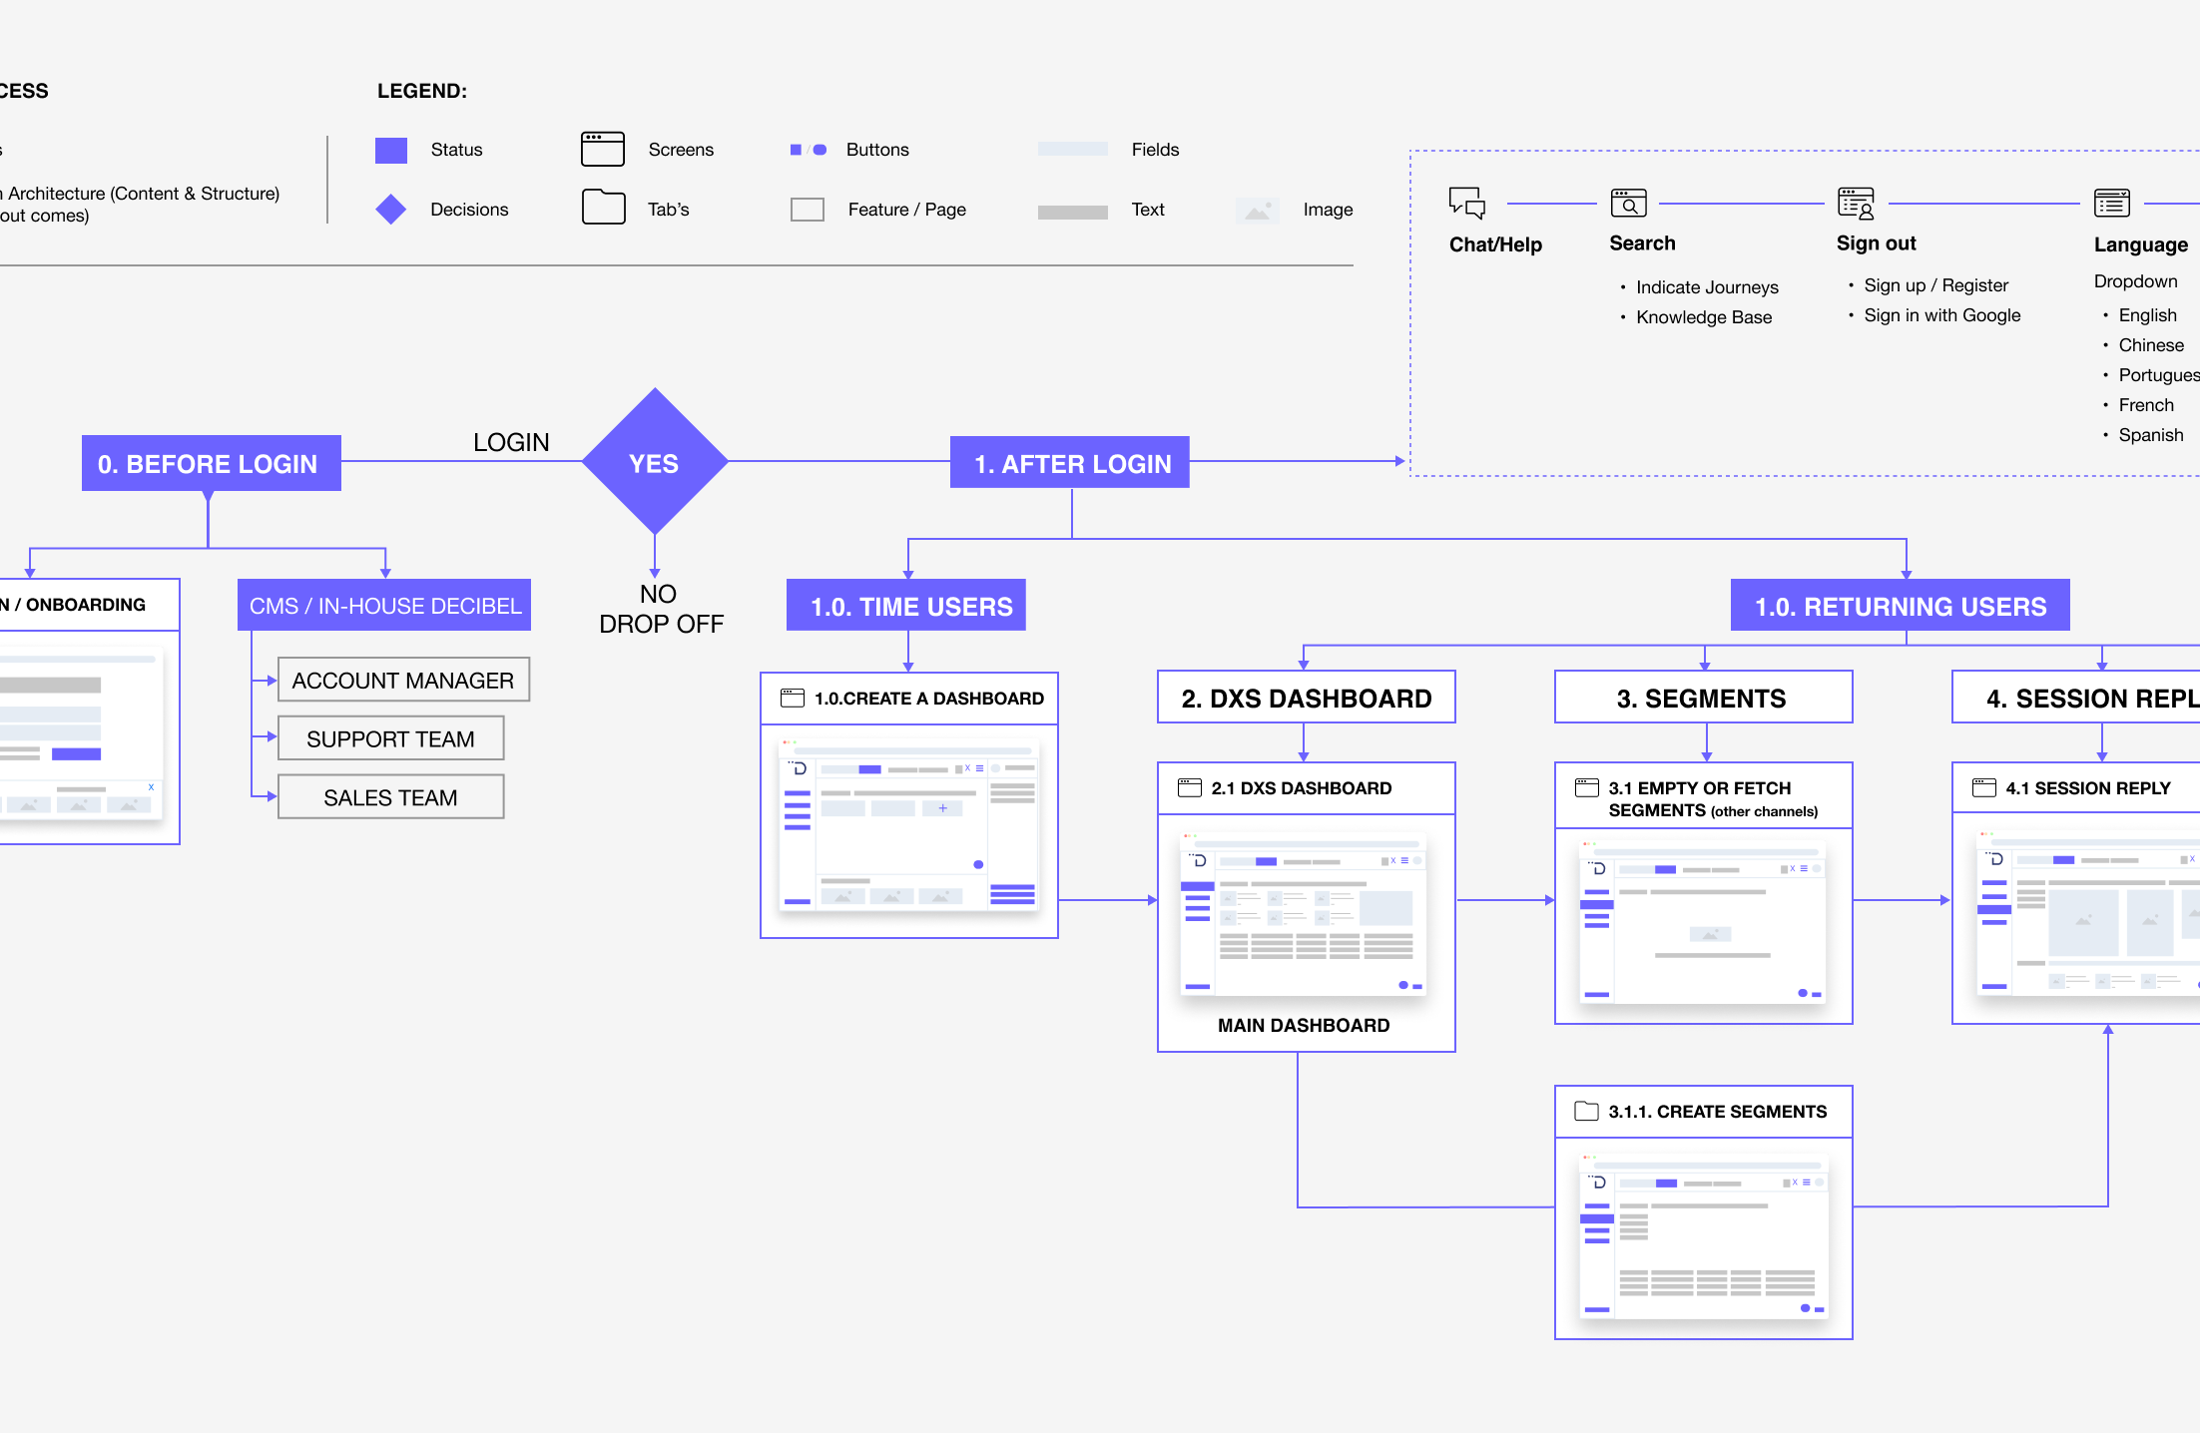2200x1433 pixels.
Task: Click the Status purple square swatch
Action: 391,150
